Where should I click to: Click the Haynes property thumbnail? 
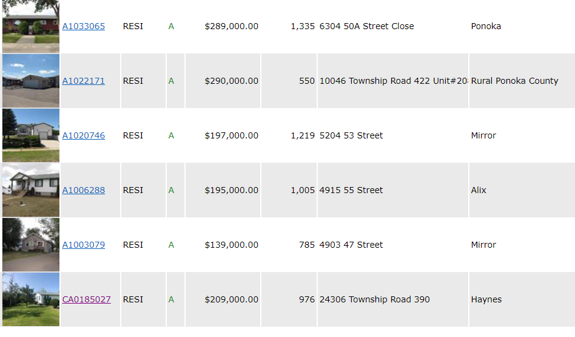click(x=31, y=299)
